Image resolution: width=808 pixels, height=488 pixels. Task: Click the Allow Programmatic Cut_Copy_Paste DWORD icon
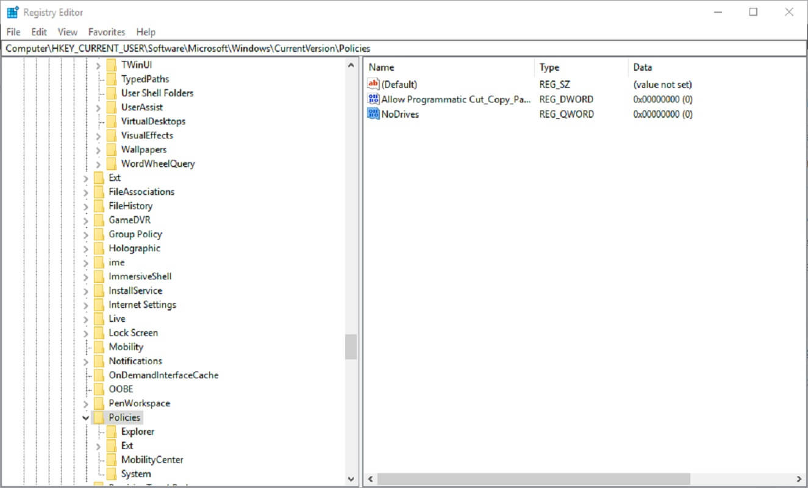(x=374, y=99)
